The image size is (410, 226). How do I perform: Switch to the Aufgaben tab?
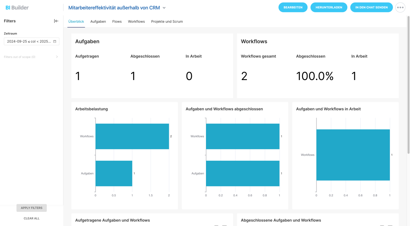pyautogui.click(x=98, y=21)
